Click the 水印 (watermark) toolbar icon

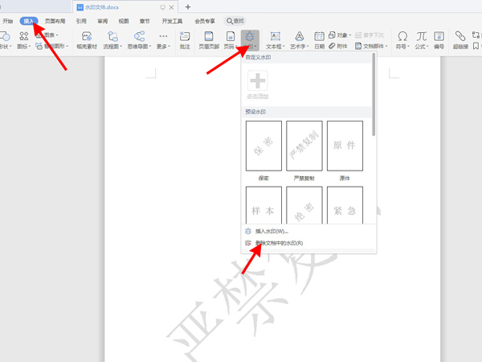click(250, 39)
